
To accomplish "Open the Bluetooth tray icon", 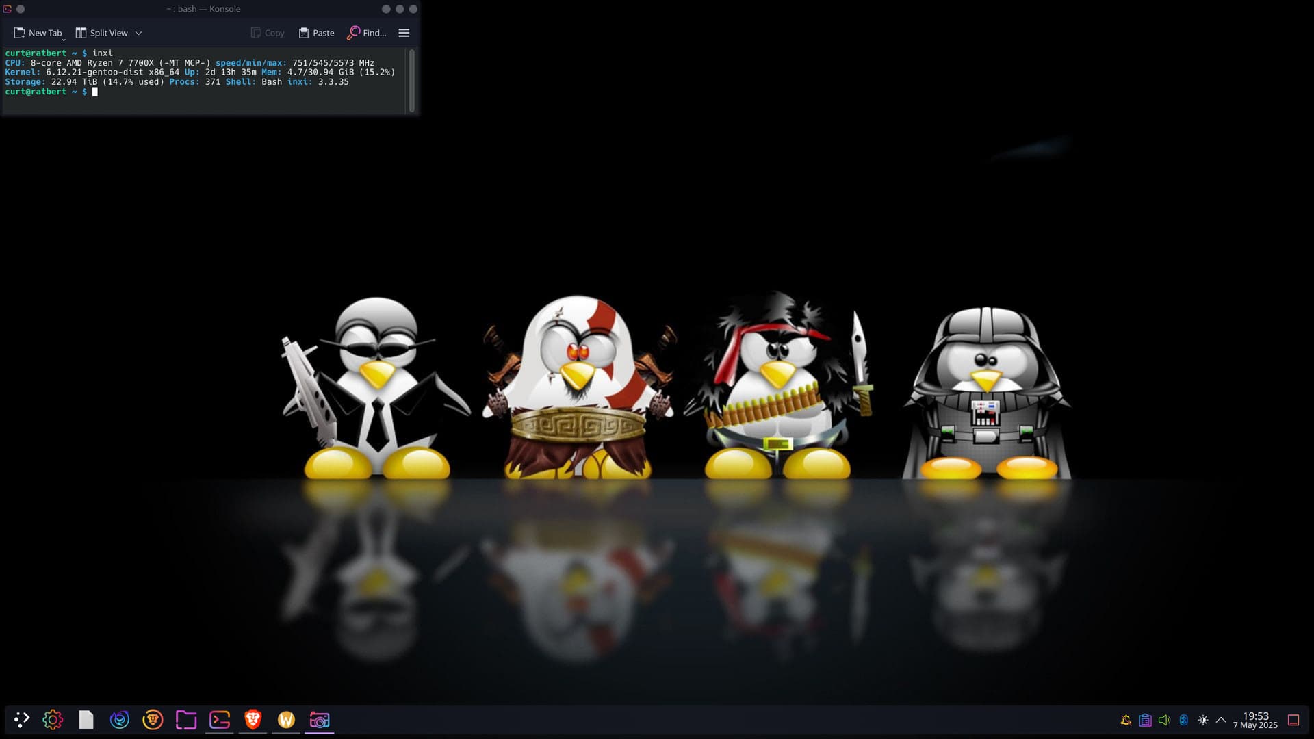I will (x=1183, y=720).
